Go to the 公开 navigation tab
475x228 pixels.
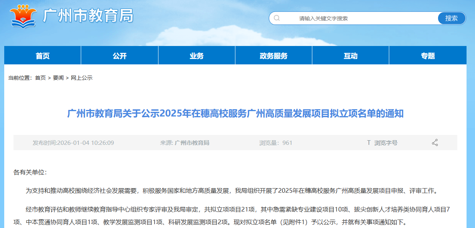coord(120,56)
